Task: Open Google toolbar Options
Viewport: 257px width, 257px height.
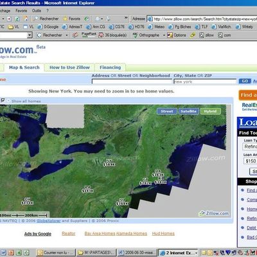Action: click(177, 35)
